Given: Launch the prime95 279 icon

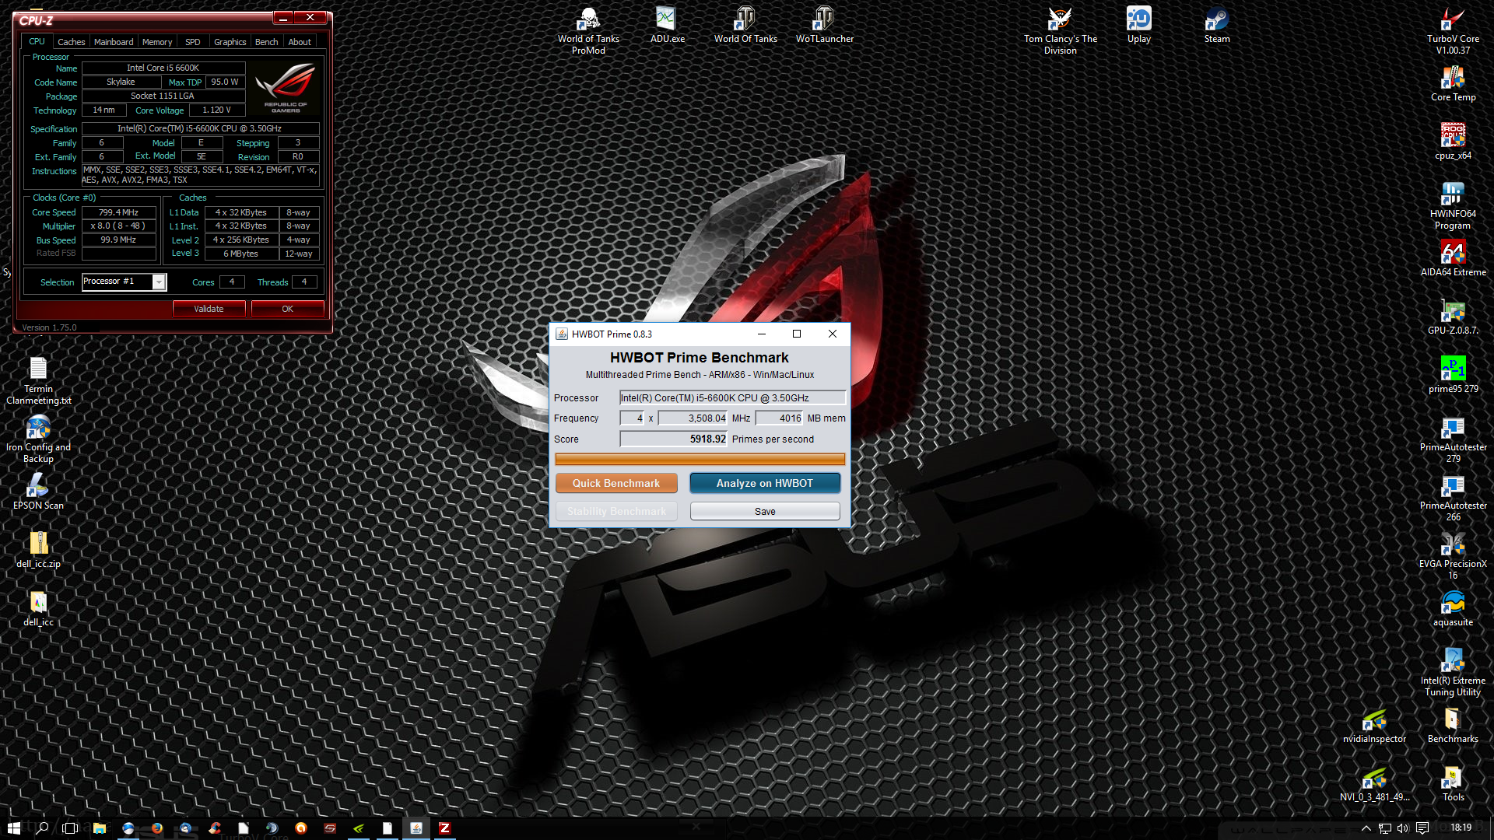Looking at the screenshot, I should (x=1453, y=375).
